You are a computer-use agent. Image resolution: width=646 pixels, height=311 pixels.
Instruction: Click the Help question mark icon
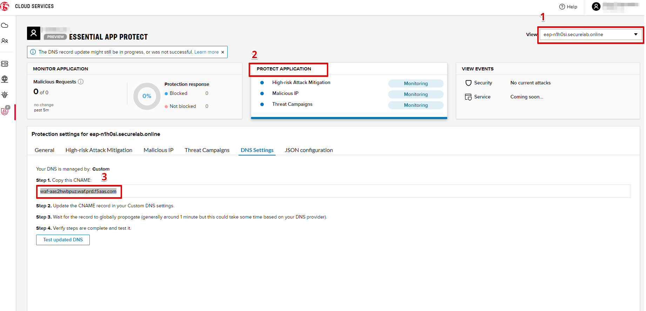click(562, 7)
